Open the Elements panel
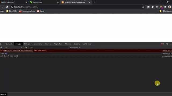Image resolution: width=172 pixels, height=96 pixels. (x=9, y=44)
